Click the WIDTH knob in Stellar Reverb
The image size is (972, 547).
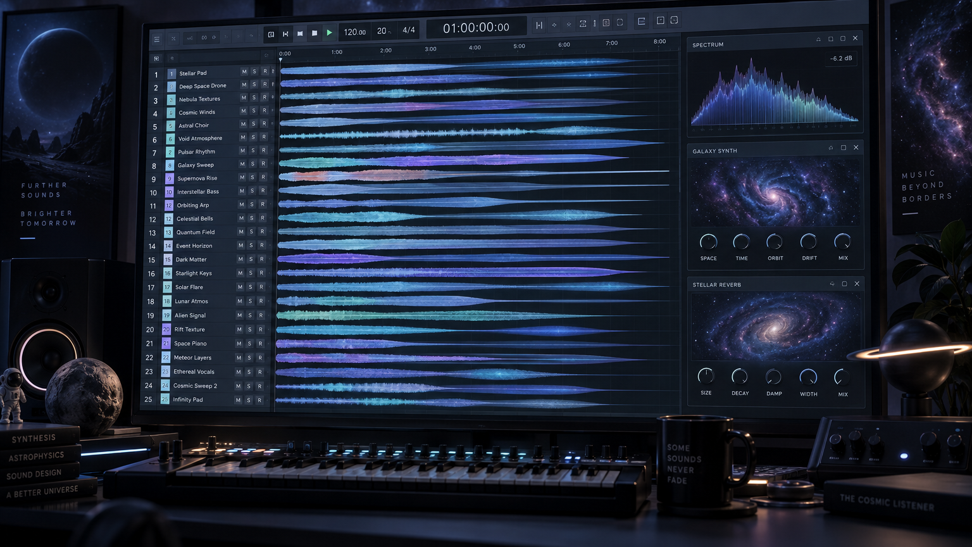[x=808, y=377]
